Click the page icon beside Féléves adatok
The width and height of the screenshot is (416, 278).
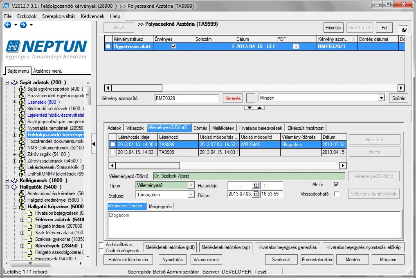coord(30,220)
